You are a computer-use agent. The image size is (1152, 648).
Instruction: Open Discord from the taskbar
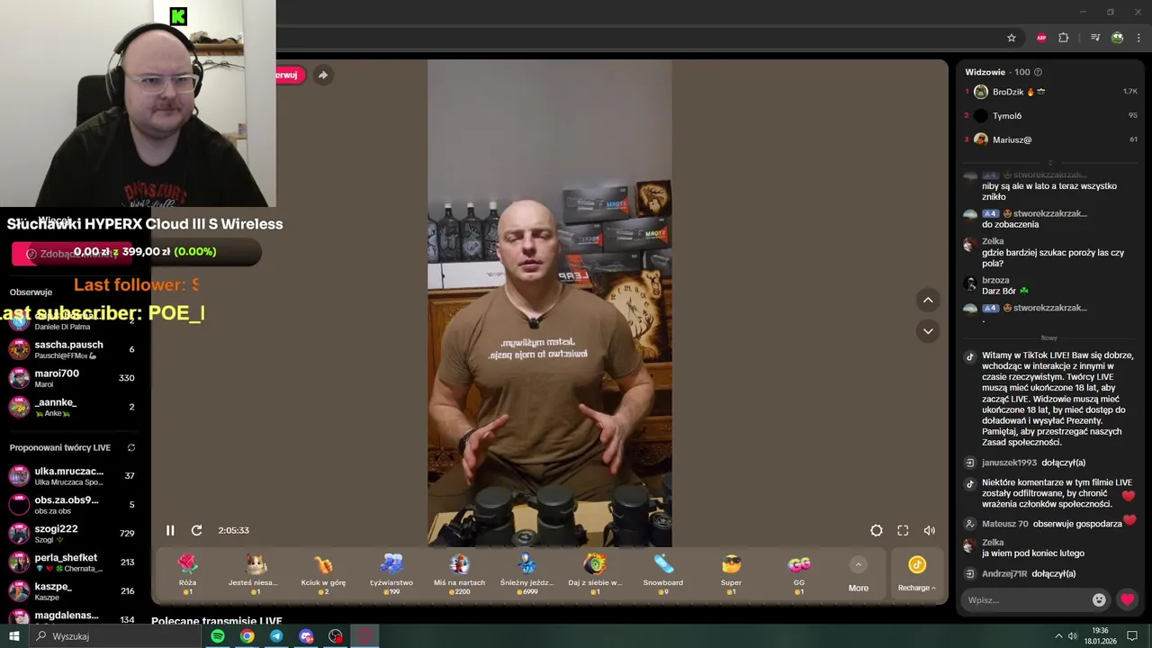tap(306, 636)
